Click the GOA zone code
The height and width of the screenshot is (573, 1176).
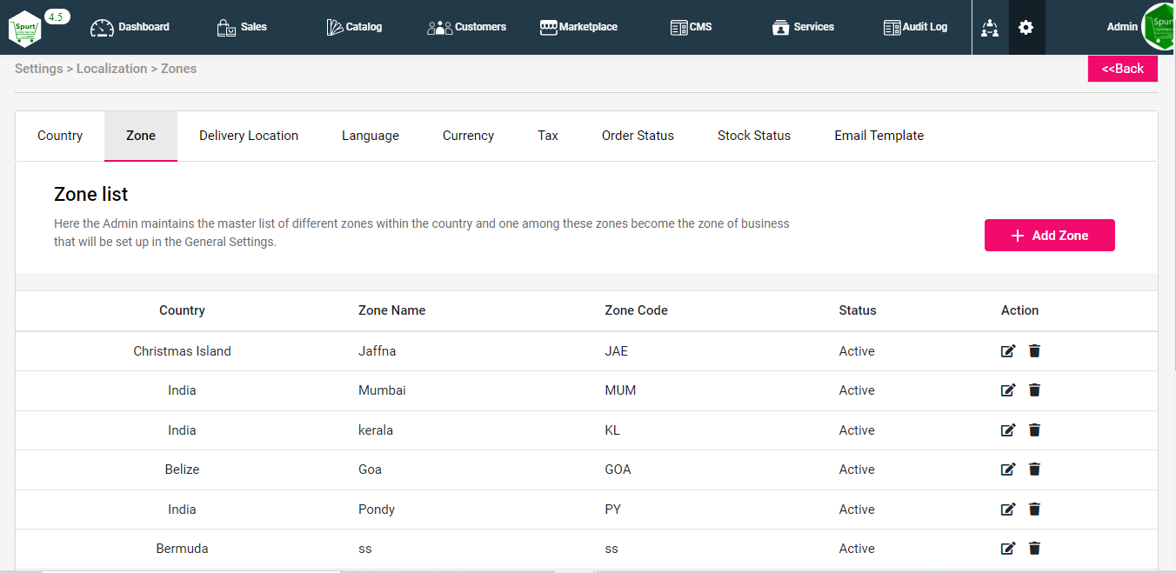coord(618,470)
